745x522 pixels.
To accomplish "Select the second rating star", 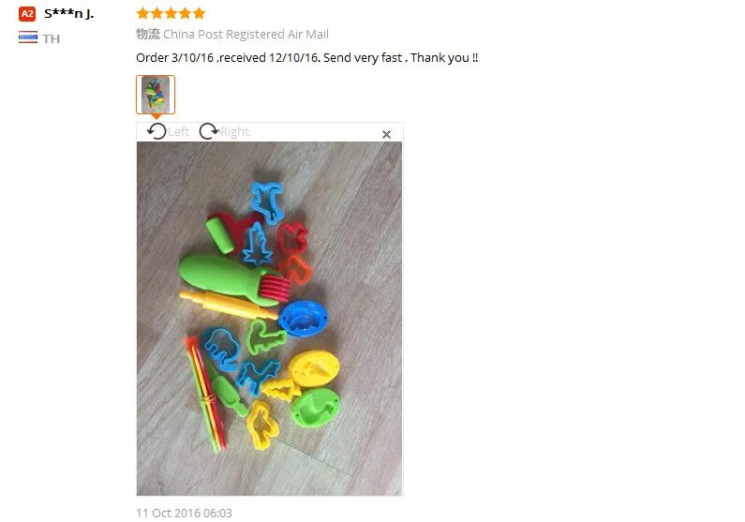I will pos(156,13).
